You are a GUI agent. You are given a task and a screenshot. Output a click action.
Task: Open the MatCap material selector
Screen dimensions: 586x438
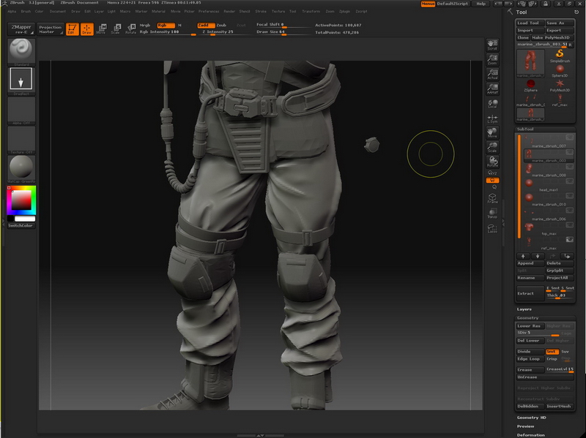click(21, 169)
